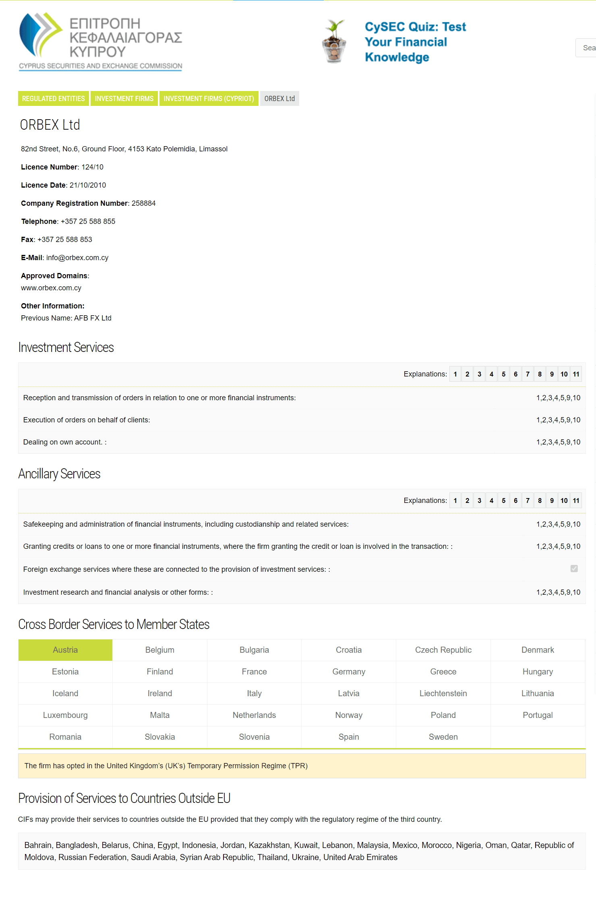Select Germany in member states

(x=349, y=672)
